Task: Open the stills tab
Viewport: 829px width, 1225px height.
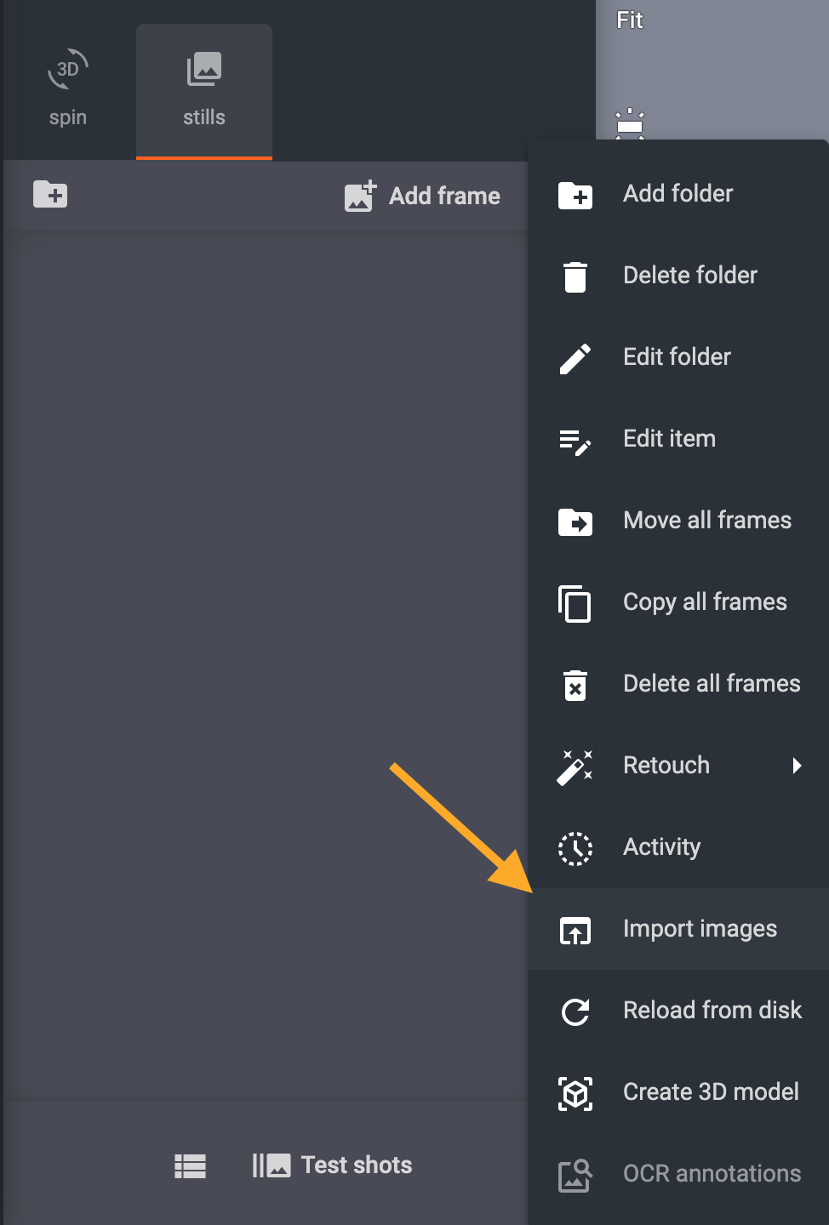Action: pyautogui.click(x=204, y=90)
